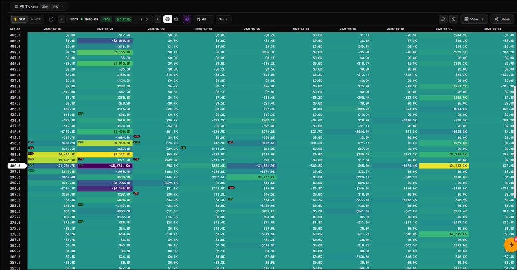Click the 2026-03-18 column header
The image size is (517, 270).
coord(53,29)
